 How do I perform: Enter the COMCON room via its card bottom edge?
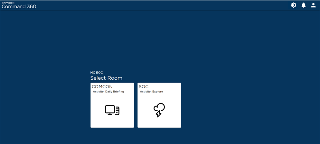pos(112,125)
